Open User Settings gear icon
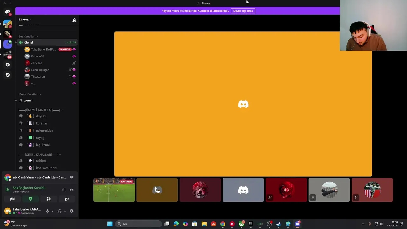This screenshot has height=229, width=407. pyautogui.click(x=72, y=211)
